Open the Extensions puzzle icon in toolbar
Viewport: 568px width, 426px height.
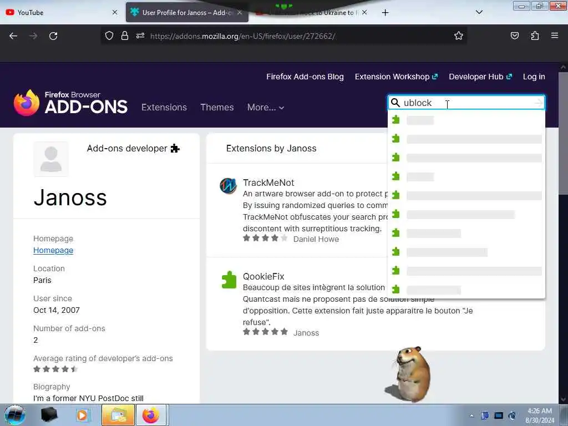pos(535,35)
